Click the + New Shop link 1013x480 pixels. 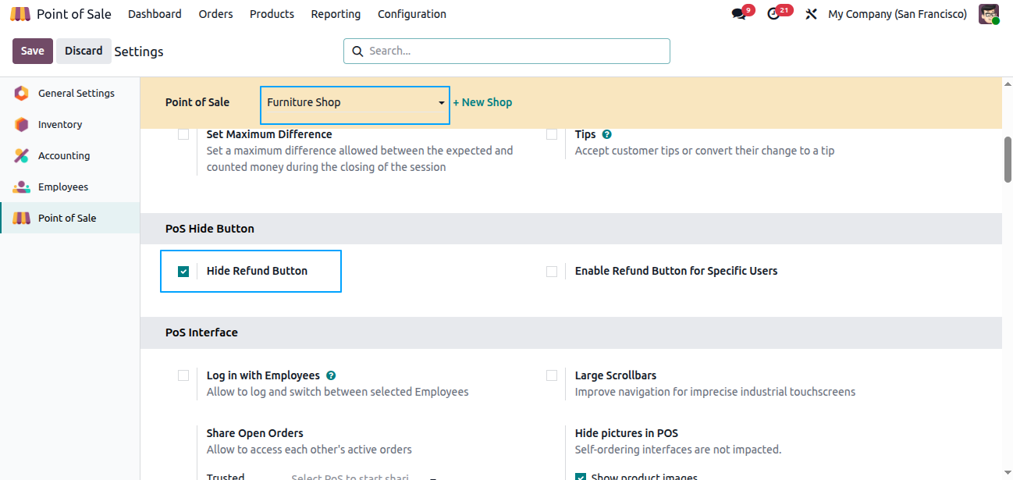(x=482, y=102)
